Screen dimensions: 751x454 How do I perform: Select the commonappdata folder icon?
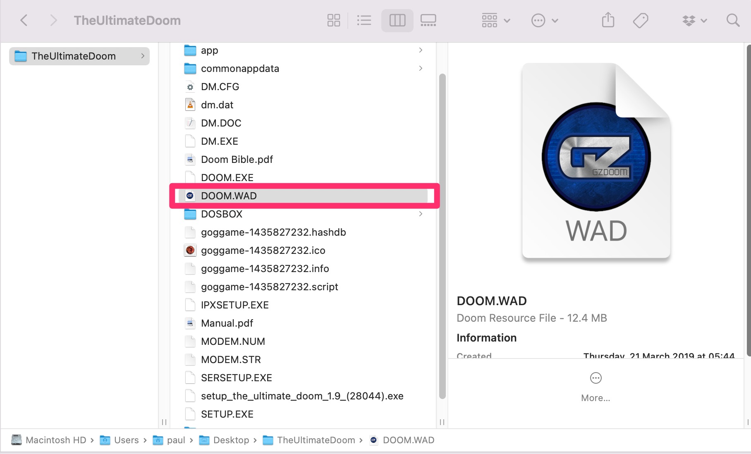(190, 68)
